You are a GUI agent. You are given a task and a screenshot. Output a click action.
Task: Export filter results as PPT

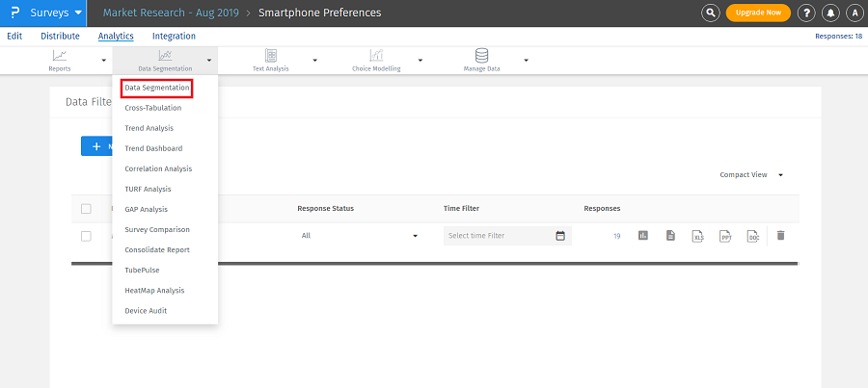coord(725,236)
